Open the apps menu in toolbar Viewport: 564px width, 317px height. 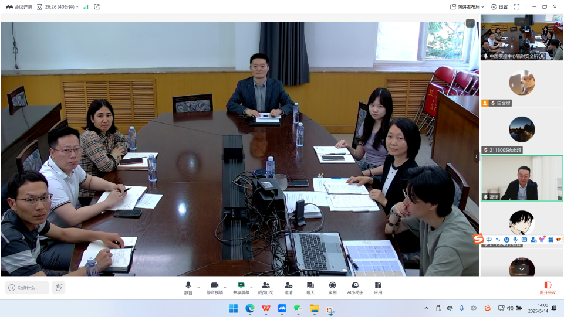[378, 287]
